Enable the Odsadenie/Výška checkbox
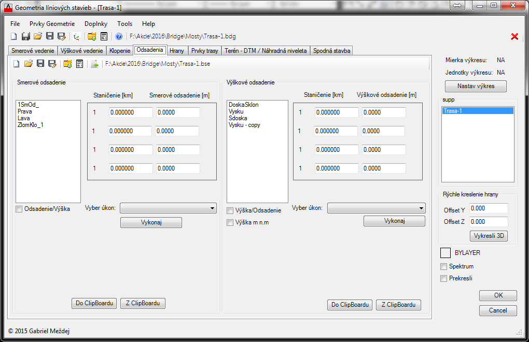This screenshot has width=529, height=342. tap(19, 209)
